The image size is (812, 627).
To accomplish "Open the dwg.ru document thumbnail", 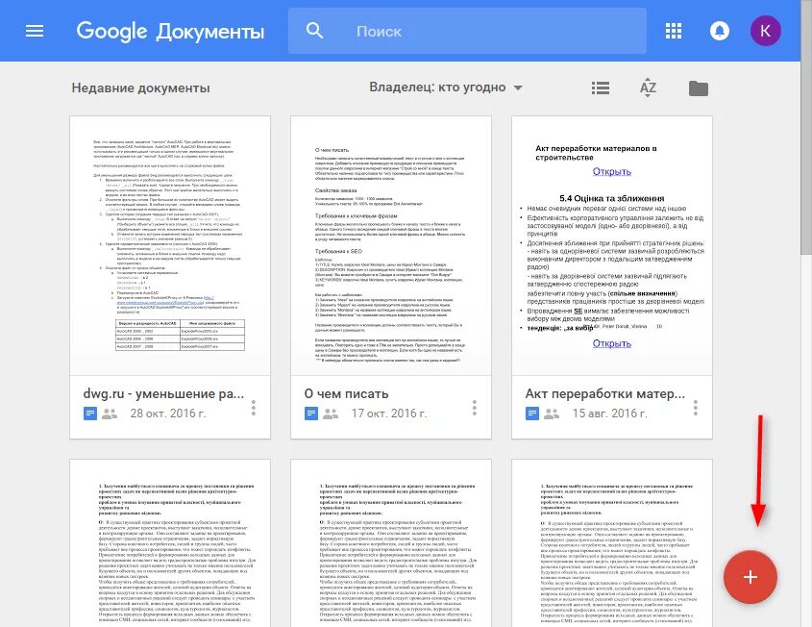I will 170,246.
